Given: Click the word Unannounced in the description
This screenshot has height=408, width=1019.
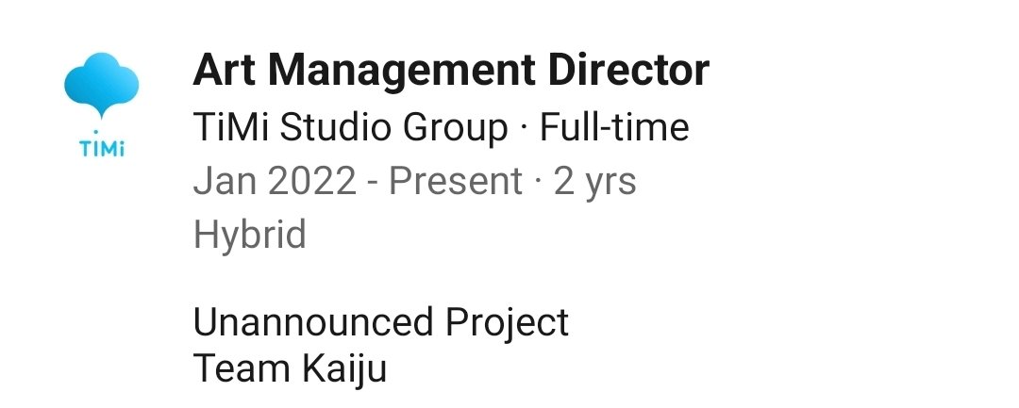Looking at the screenshot, I should tap(301, 322).
